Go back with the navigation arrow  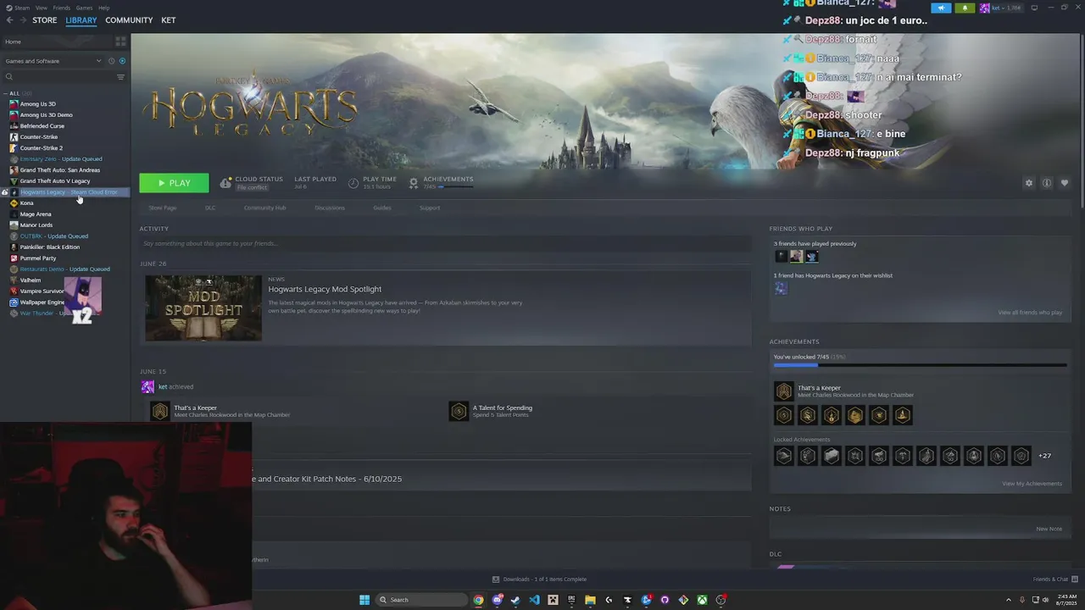tap(9, 20)
